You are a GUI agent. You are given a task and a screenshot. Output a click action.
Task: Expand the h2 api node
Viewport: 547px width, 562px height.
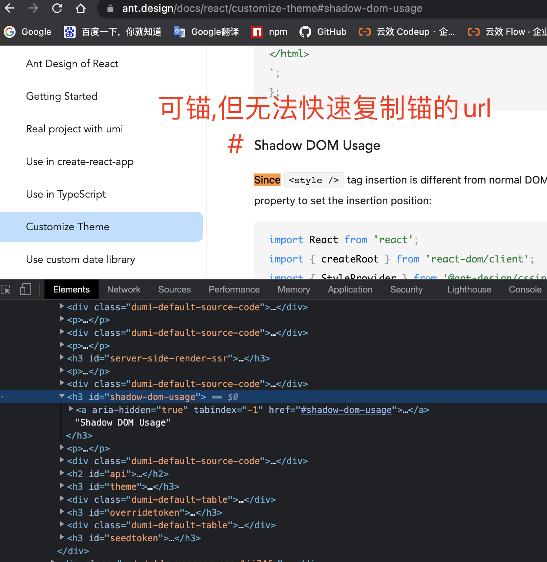tap(62, 473)
